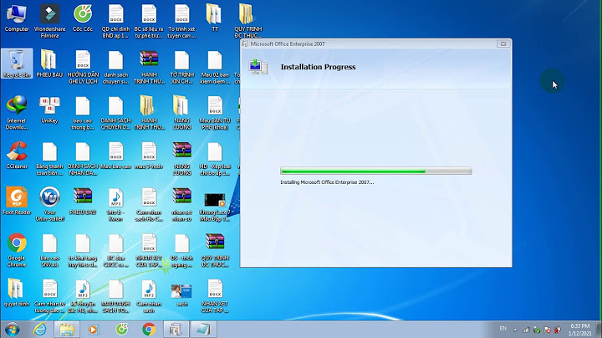Switch to Office setup taskbar button
The image size is (602, 338).
176,329
